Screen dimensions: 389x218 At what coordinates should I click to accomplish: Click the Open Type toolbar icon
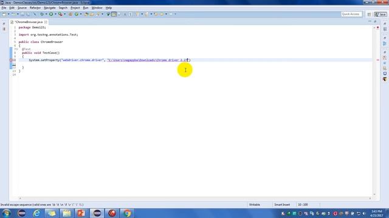point(86,14)
